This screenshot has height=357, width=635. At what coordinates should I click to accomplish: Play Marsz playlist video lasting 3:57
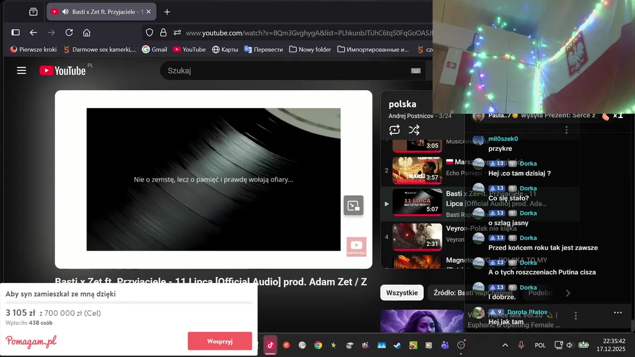417,171
